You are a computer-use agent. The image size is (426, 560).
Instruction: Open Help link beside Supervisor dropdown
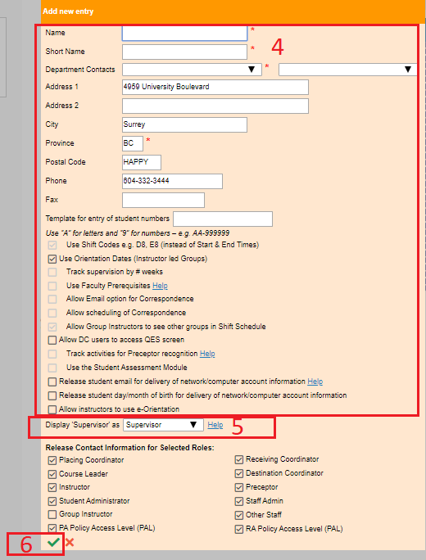point(215,425)
